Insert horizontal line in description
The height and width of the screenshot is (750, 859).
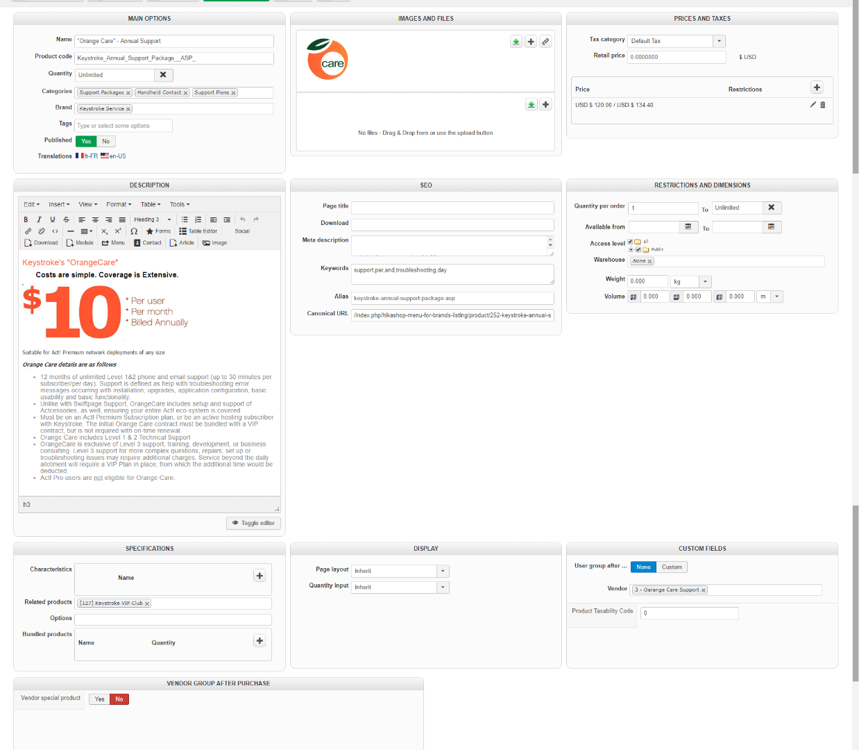click(71, 231)
